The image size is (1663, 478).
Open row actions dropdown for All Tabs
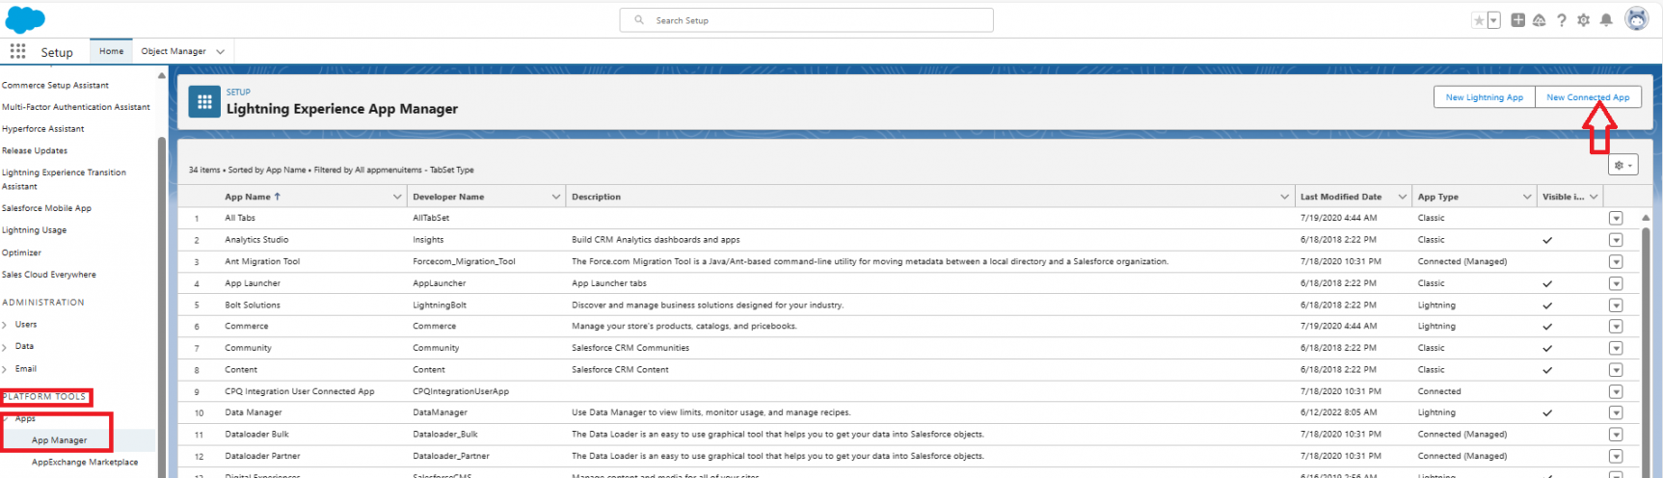[x=1616, y=219]
